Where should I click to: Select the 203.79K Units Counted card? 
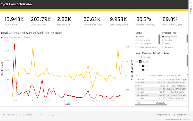pyautogui.click(x=41, y=20)
